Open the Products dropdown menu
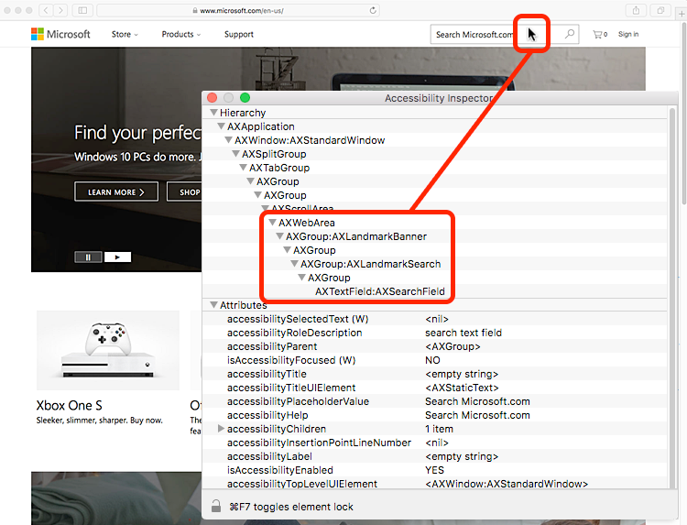Image resolution: width=687 pixels, height=525 pixels. [x=180, y=35]
